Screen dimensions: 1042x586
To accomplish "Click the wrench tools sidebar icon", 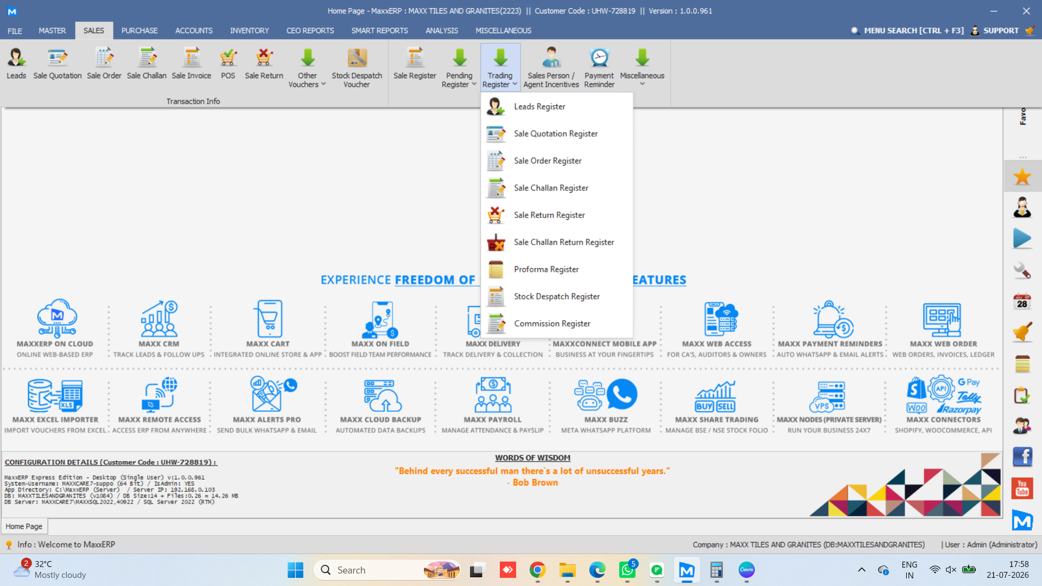I will [x=1022, y=270].
